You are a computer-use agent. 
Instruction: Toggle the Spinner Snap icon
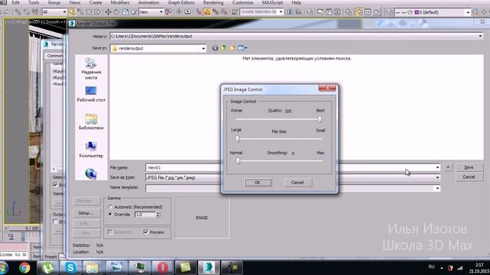tap(224, 12)
